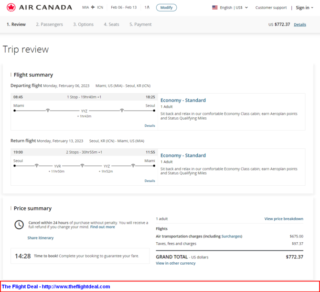Click the '+ 1hr52m' layover text
Image resolution: width=320 pixels, height=292 pixels.
pyautogui.click(x=106, y=171)
